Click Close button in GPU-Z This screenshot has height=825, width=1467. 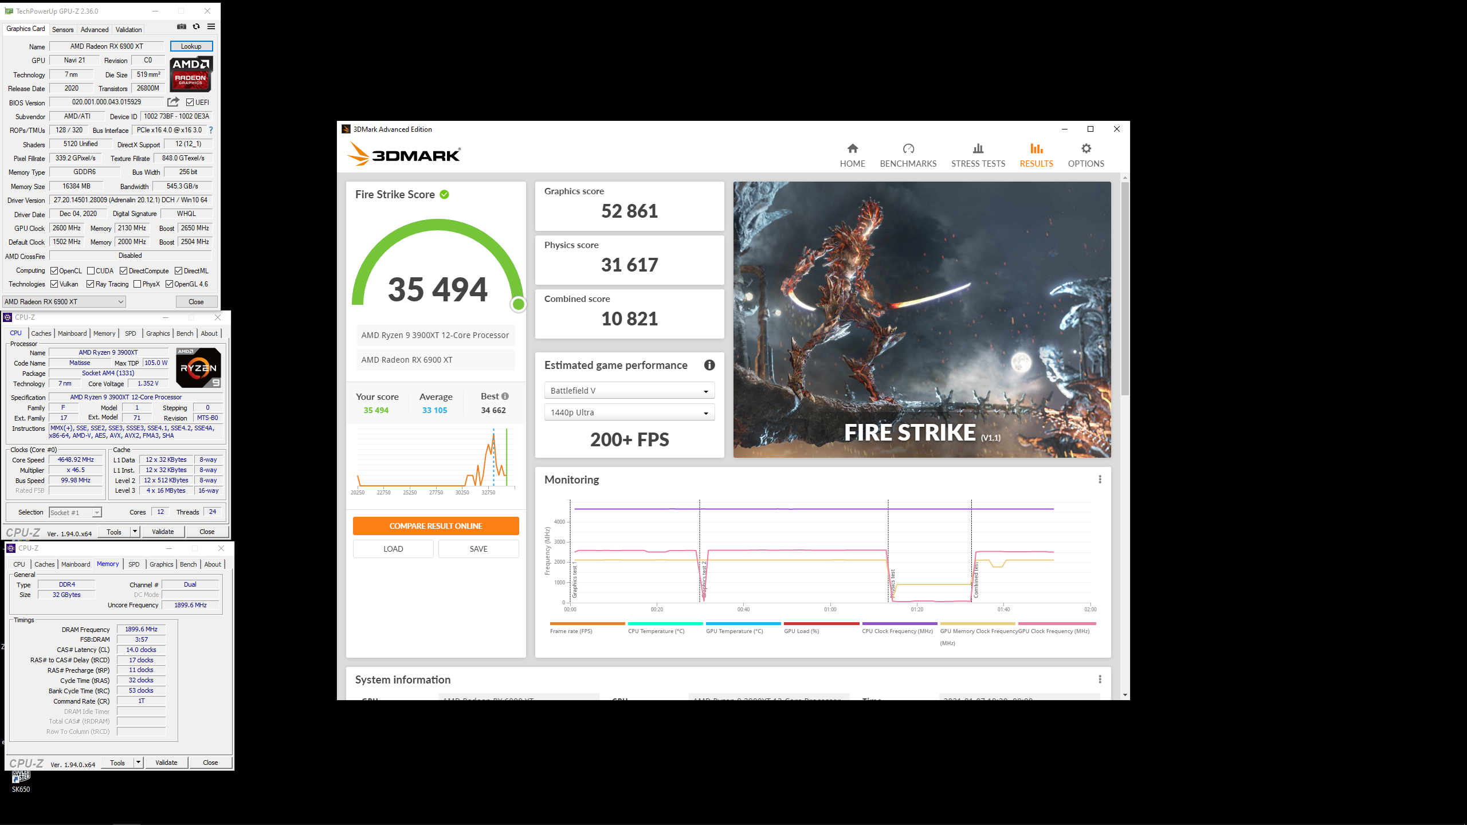(x=196, y=302)
